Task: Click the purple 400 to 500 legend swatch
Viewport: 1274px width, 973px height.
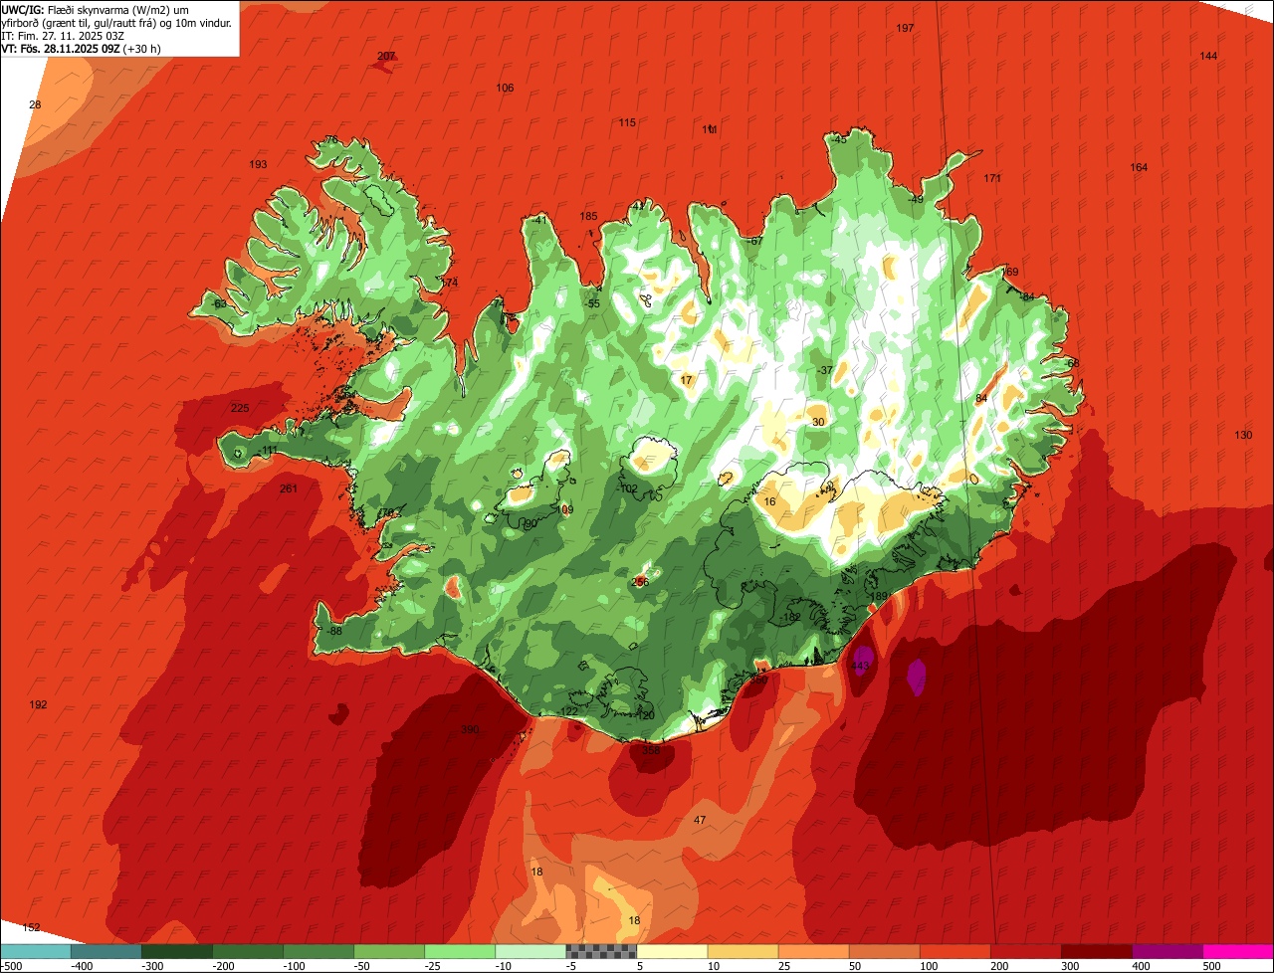Action: tap(1167, 951)
